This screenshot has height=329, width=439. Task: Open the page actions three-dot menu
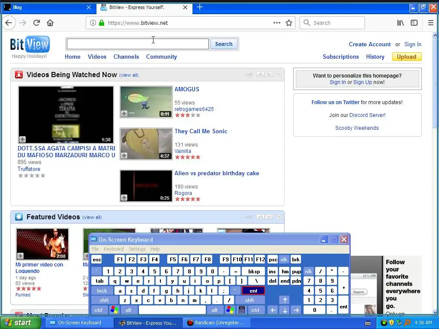point(277,23)
